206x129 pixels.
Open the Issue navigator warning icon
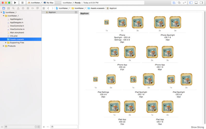(18, 8)
